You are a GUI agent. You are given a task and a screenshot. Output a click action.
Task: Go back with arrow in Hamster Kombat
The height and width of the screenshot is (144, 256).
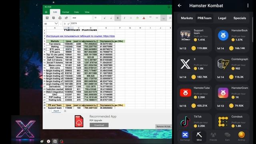tap(180, 6)
